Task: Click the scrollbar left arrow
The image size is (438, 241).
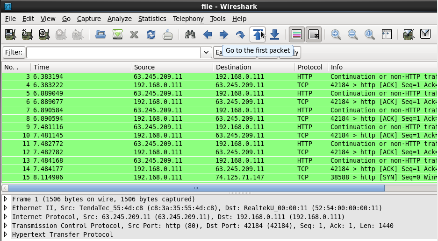Action: 5,188
